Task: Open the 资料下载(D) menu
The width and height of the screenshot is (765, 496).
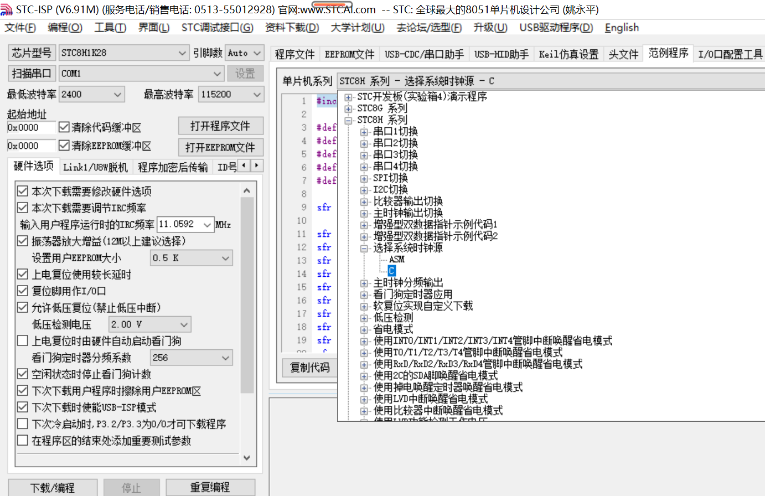Action: pos(292,28)
